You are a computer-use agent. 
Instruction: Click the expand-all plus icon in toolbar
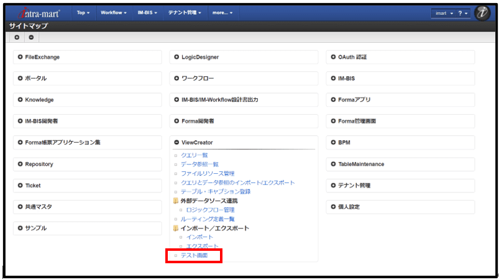click(x=17, y=37)
